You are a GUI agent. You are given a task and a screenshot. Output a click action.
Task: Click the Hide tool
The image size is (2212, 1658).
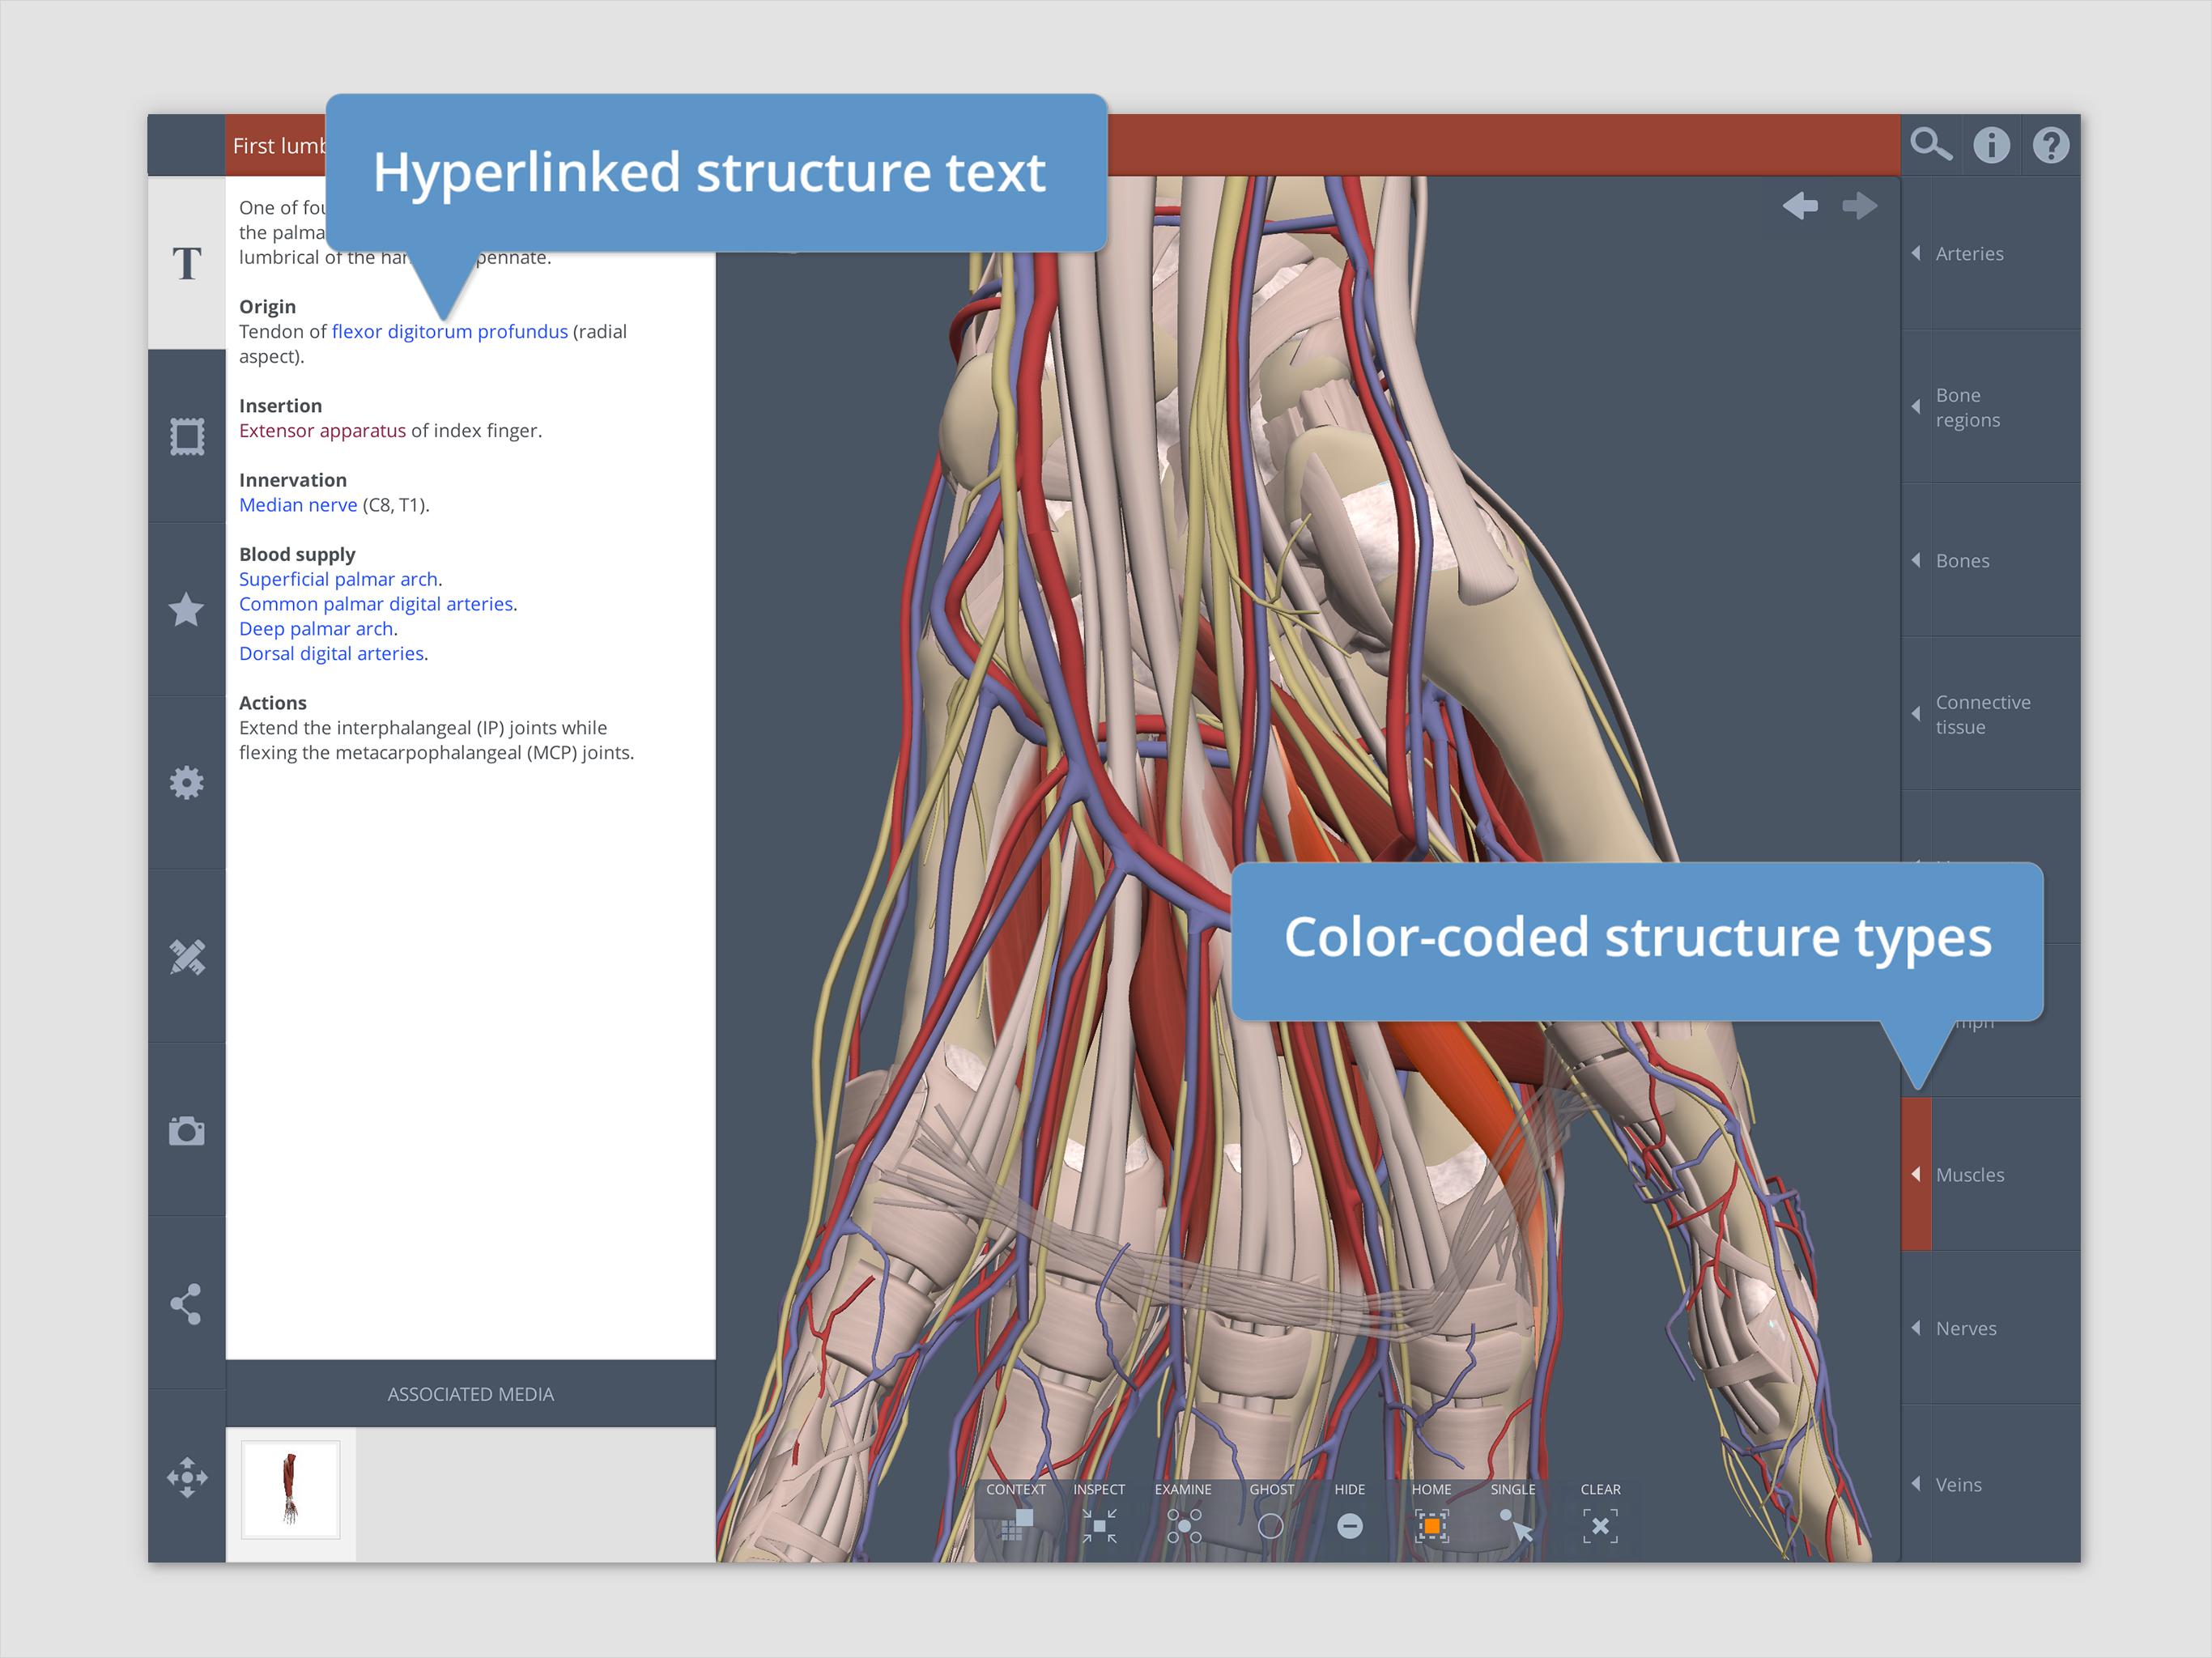pos(1350,1514)
